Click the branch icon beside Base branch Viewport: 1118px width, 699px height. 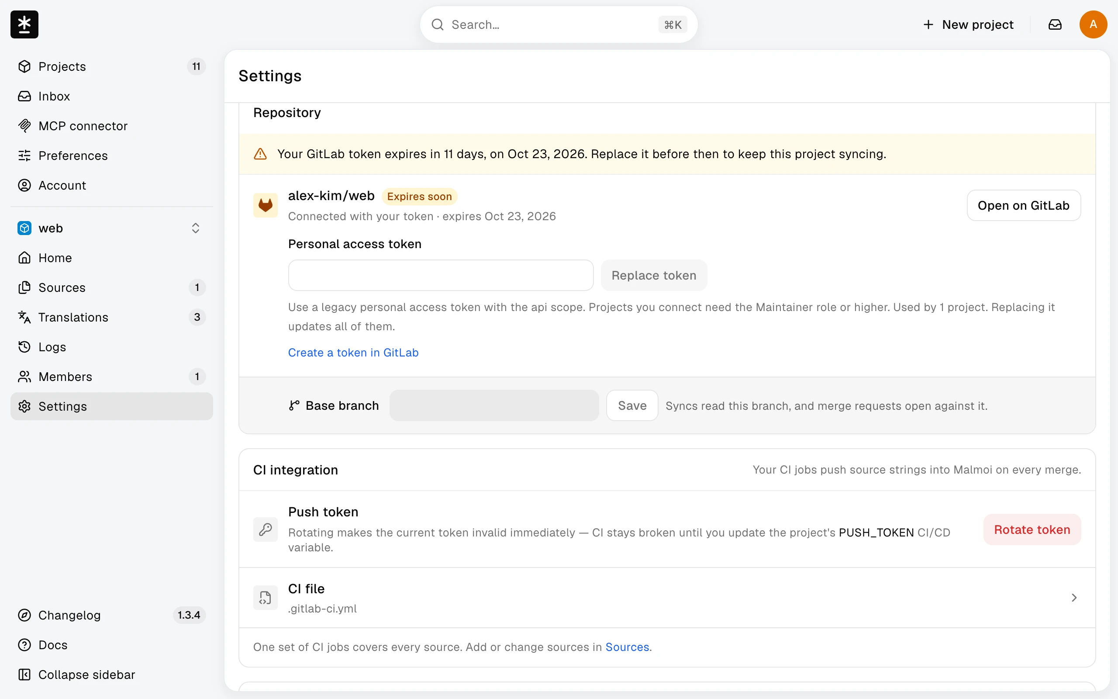pyautogui.click(x=294, y=405)
